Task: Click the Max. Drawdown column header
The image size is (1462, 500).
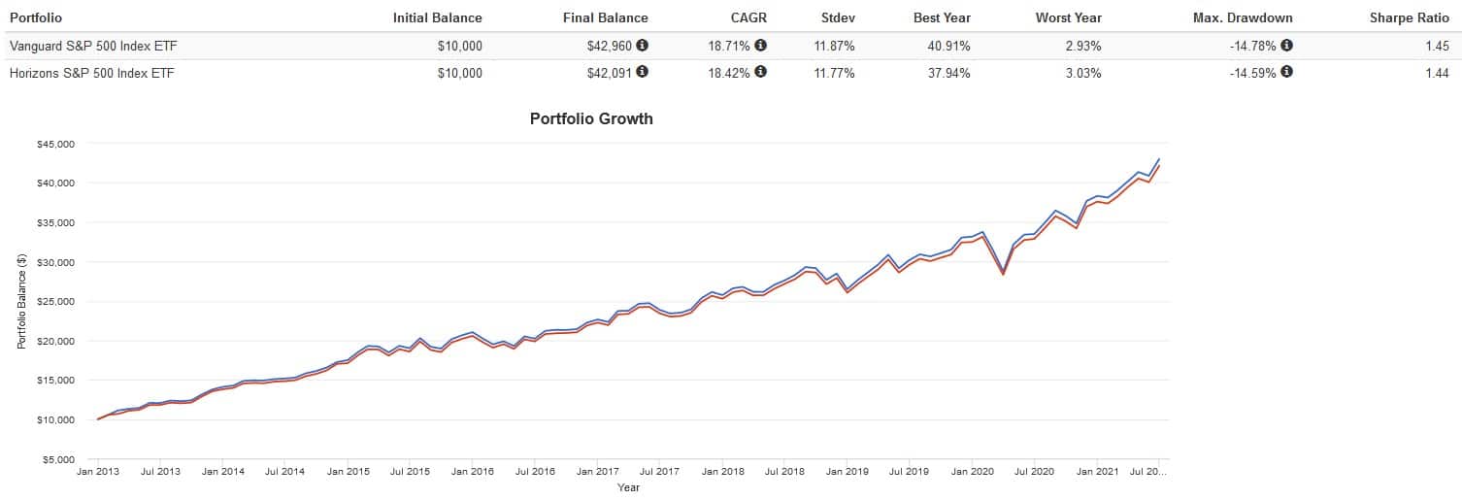Action: [x=1243, y=17]
